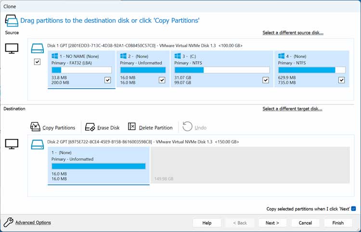This screenshot has width=361, height=232.
Task: Click Windows logo on source partition 4
Action: tap(282, 56)
